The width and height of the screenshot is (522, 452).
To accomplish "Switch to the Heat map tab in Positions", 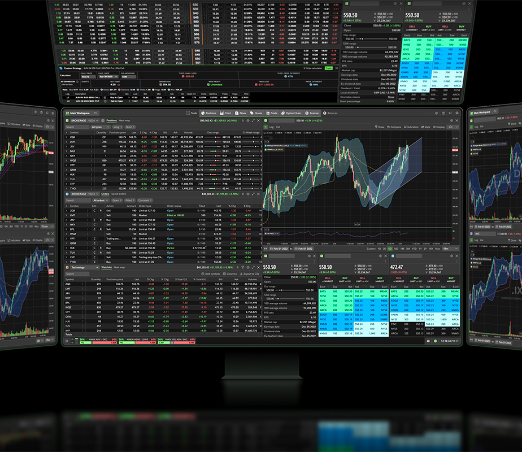I will pyautogui.click(x=124, y=120).
